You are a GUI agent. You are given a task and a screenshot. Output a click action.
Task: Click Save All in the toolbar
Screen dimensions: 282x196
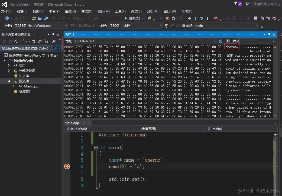46,18
